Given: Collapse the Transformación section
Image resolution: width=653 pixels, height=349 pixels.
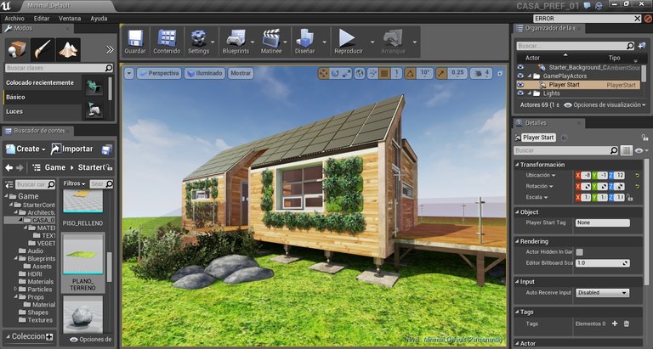Looking at the screenshot, I should coord(517,165).
